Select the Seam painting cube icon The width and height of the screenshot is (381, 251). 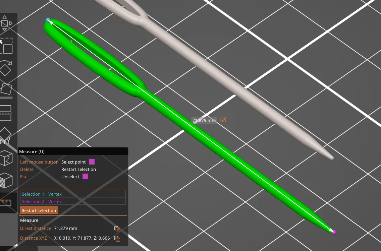pyautogui.click(x=6, y=158)
